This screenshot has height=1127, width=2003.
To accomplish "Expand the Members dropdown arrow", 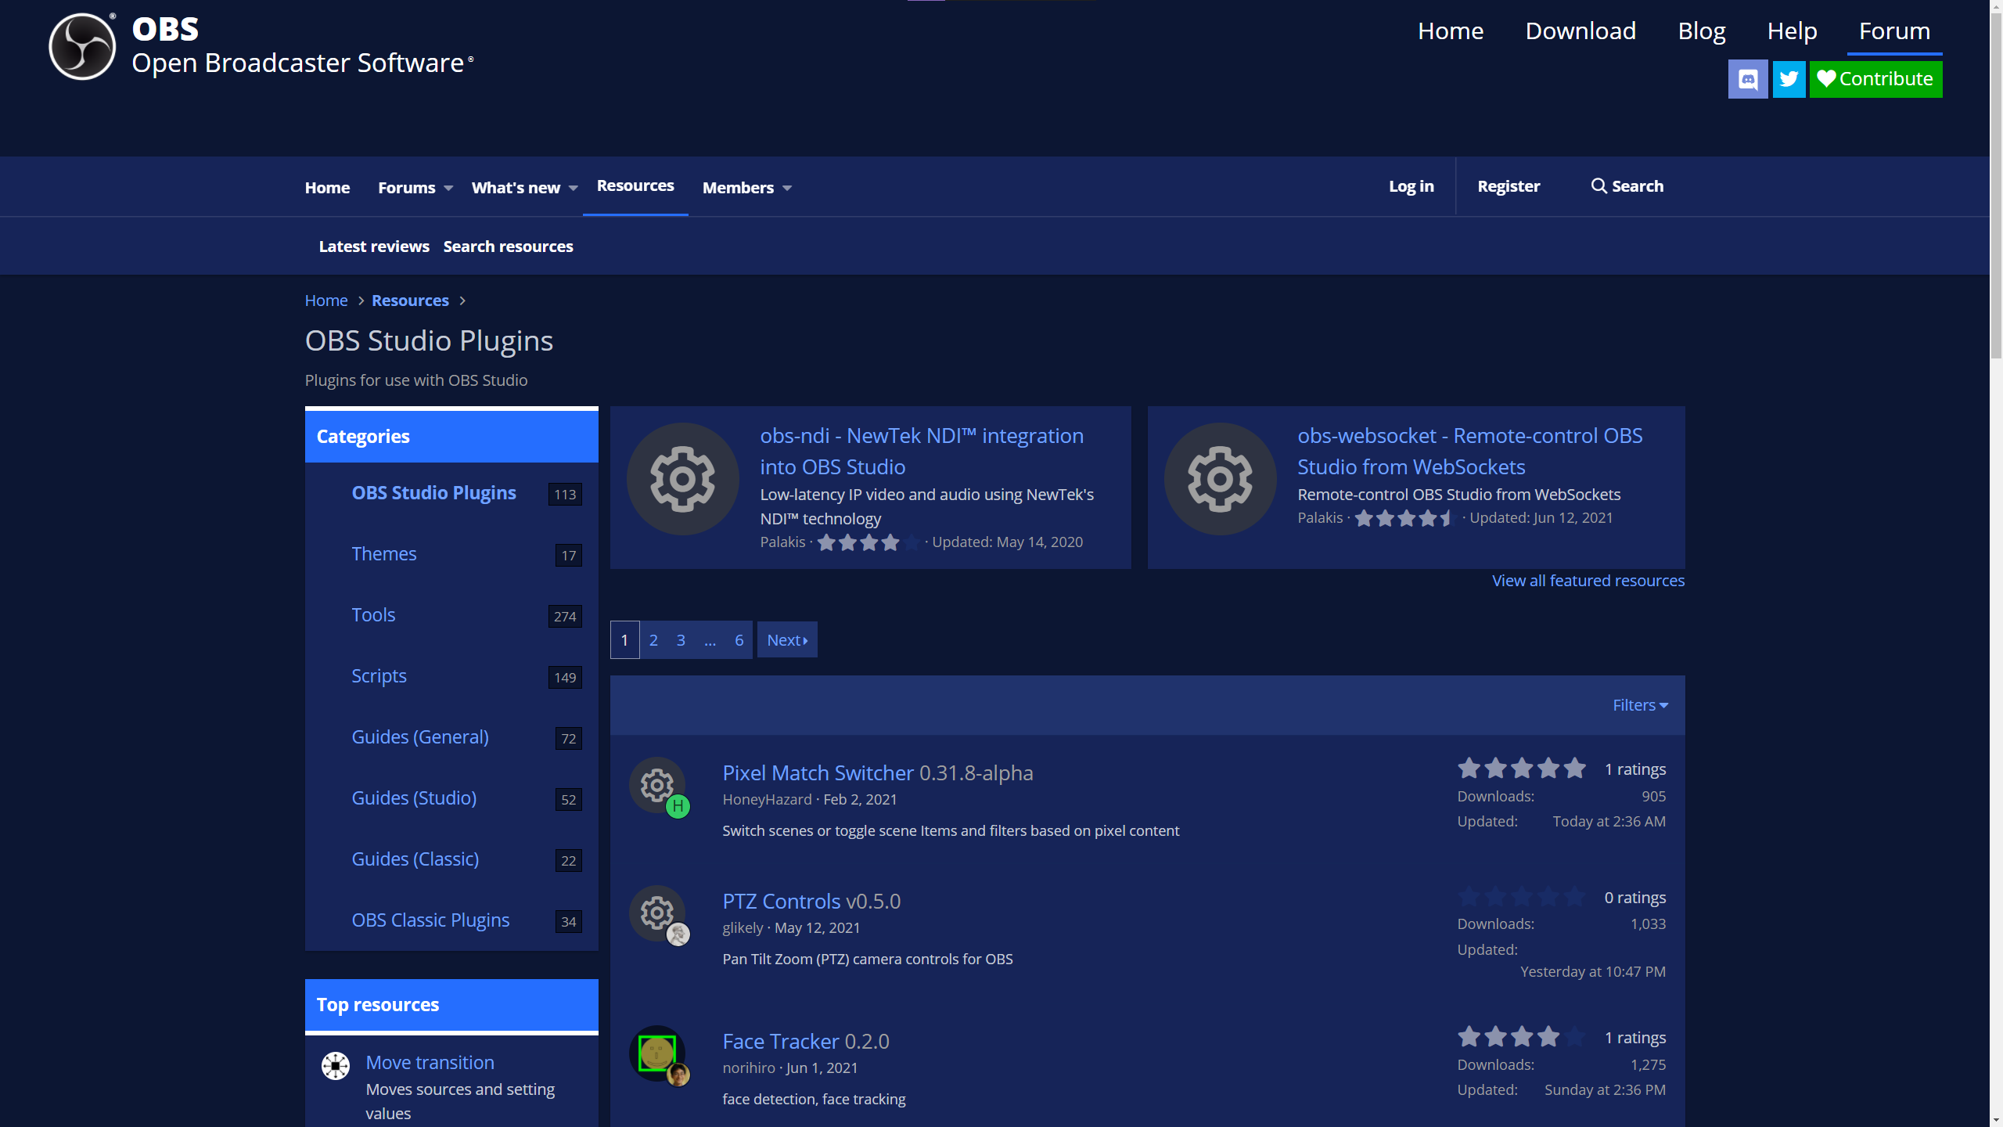I will [x=787, y=188].
